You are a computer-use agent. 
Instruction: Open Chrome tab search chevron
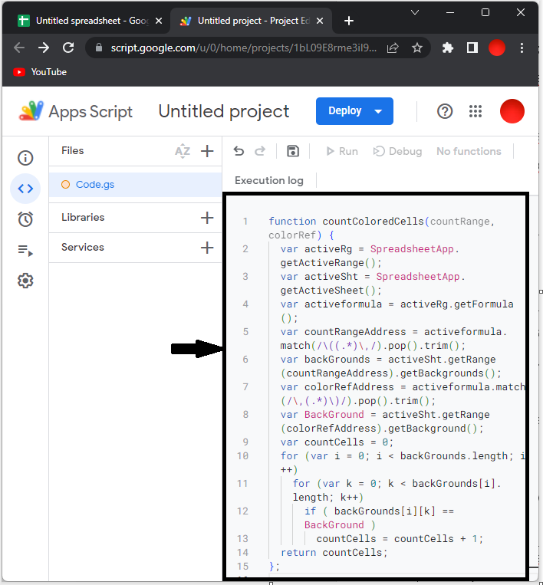[415, 13]
